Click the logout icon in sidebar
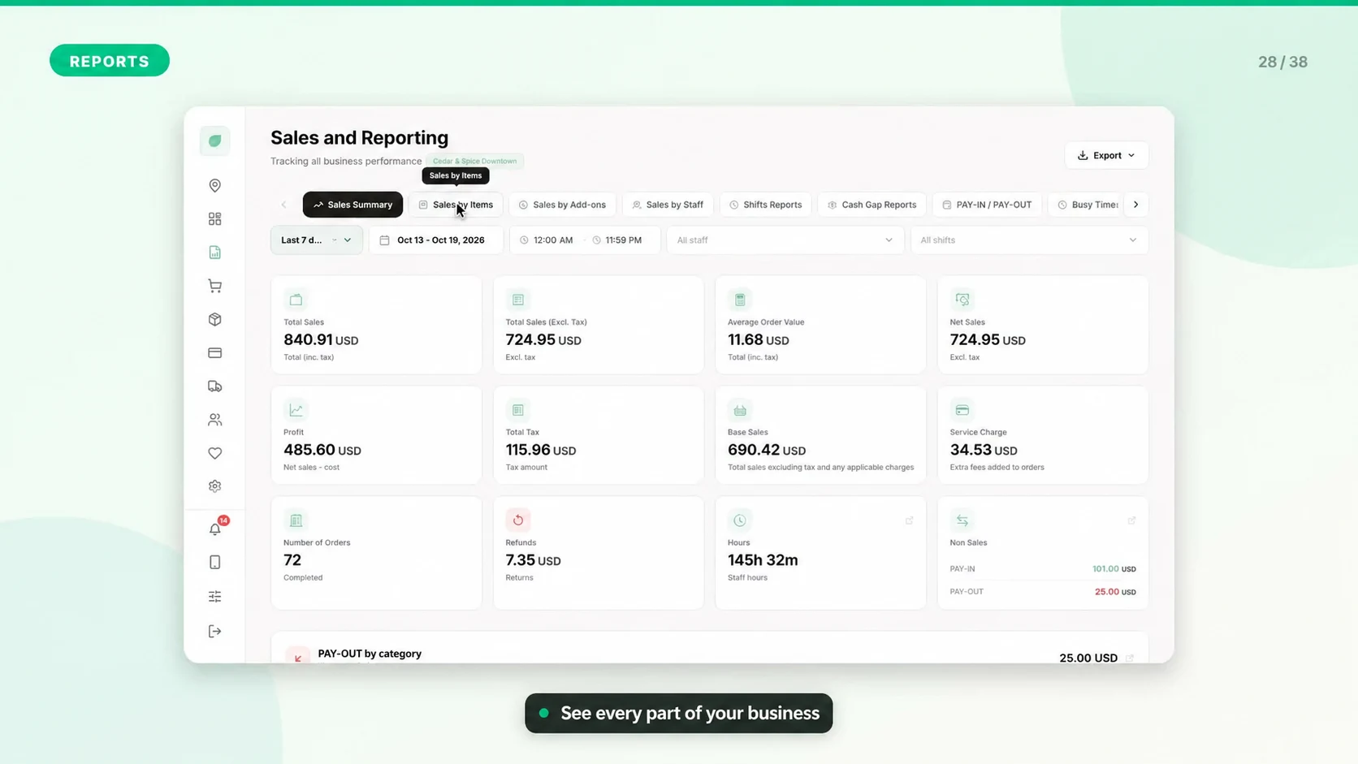The width and height of the screenshot is (1358, 764). click(214, 632)
